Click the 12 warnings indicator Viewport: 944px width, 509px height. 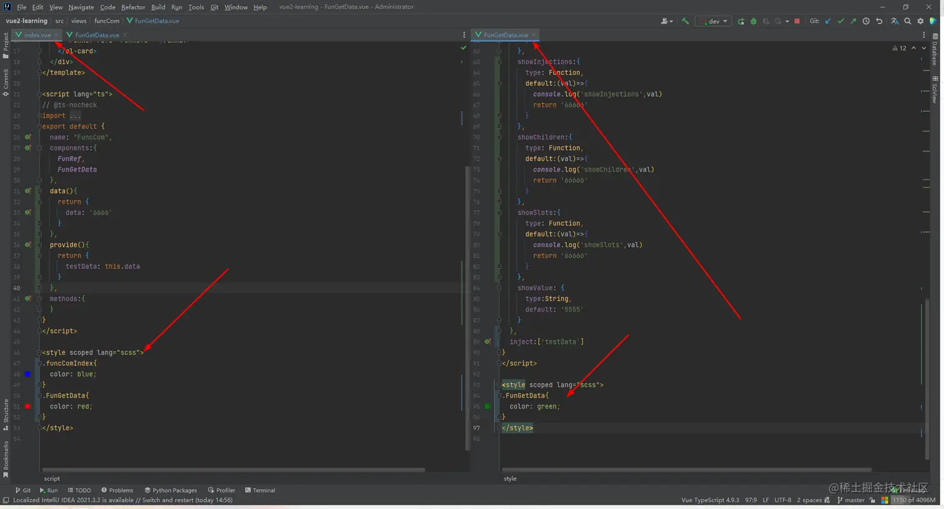(x=899, y=48)
